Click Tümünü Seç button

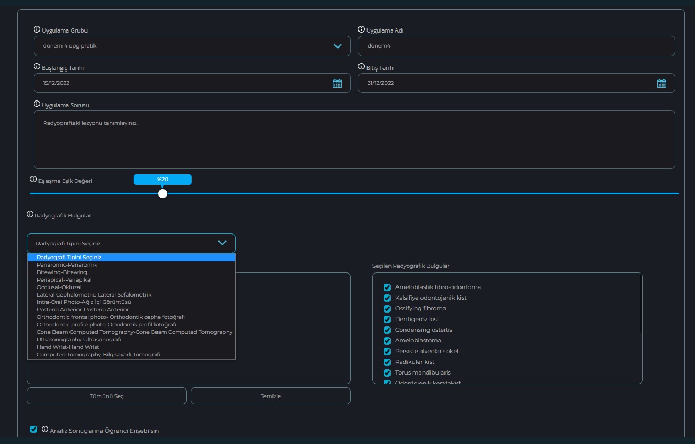[x=107, y=396]
